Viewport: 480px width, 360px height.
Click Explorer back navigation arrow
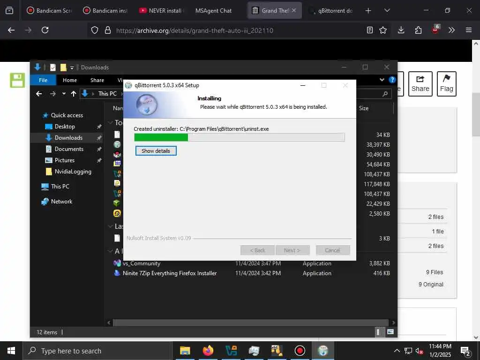(x=39, y=94)
